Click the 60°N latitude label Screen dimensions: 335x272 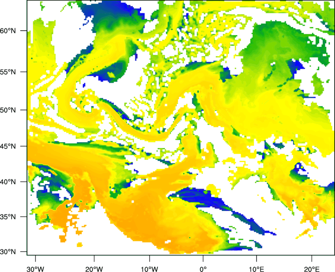click(x=8, y=31)
